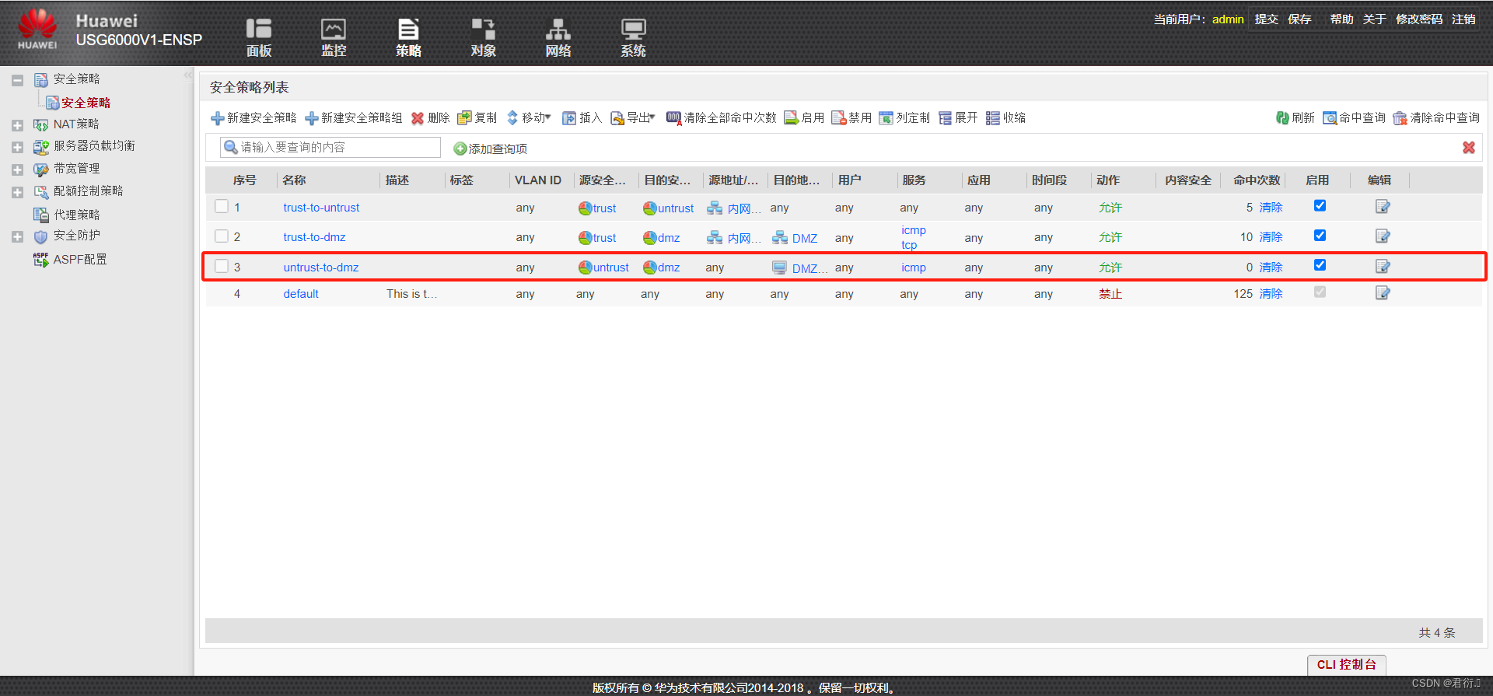
Task: Collapse the 安全策略 tree node
Action: pyautogui.click(x=17, y=80)
